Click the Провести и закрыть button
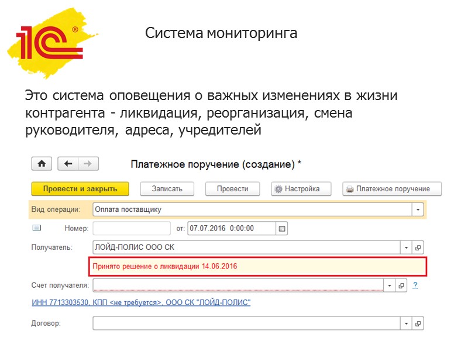Image resolution: width=468 pixels, height=351 pixels. (80, 189)
